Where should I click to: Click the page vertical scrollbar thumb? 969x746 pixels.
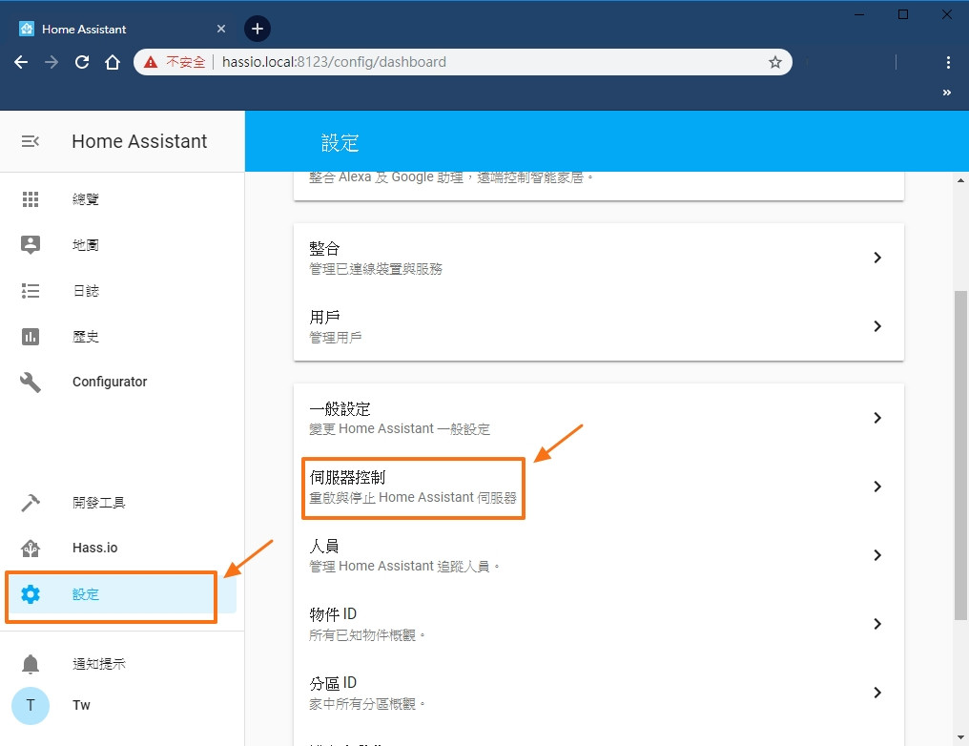click(960, 455)
